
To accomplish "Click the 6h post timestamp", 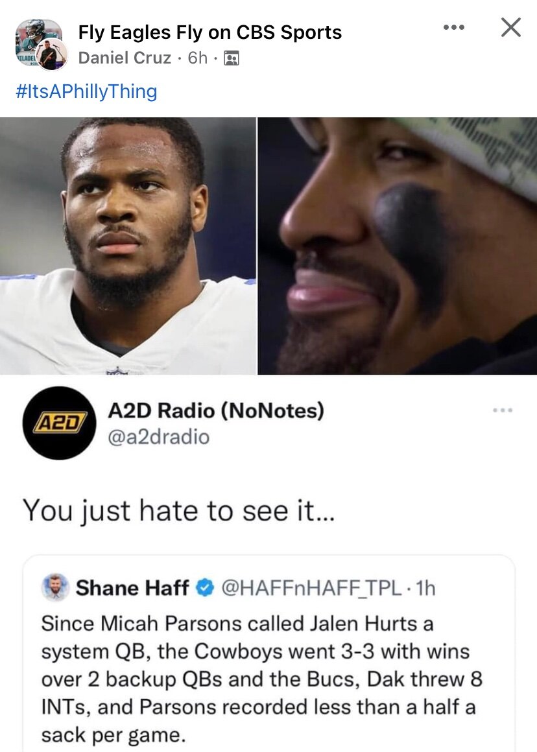I will [x=197, y=58].
